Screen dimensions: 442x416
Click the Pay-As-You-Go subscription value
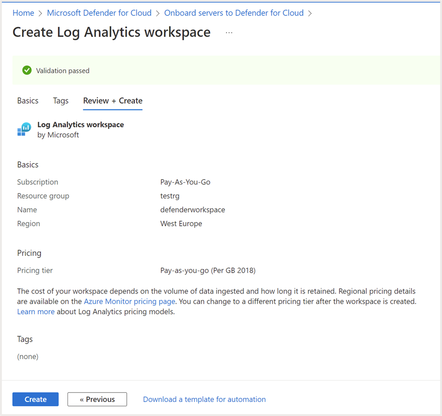click(185, 182)
